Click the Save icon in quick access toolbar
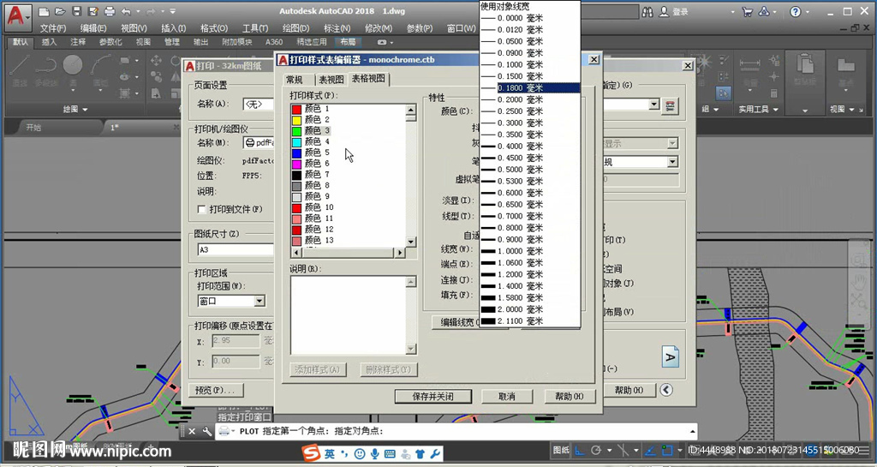Image resolution: width=877 pixels, height=467 pixels. (76, 11)
